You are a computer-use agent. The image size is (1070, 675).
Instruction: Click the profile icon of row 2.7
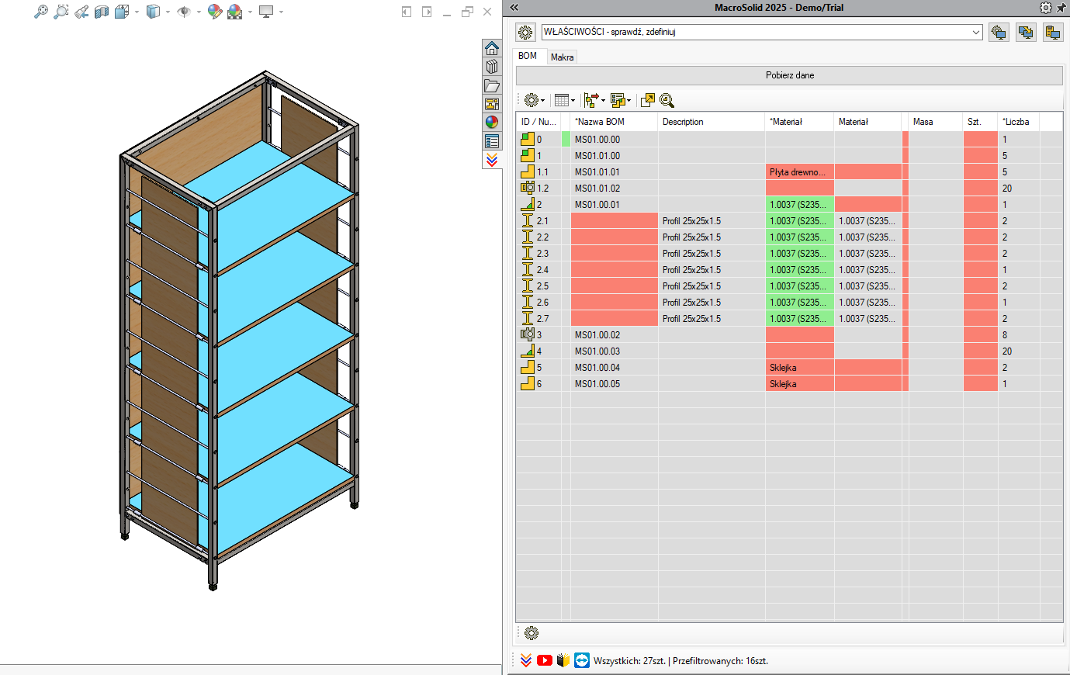[528, 318]
